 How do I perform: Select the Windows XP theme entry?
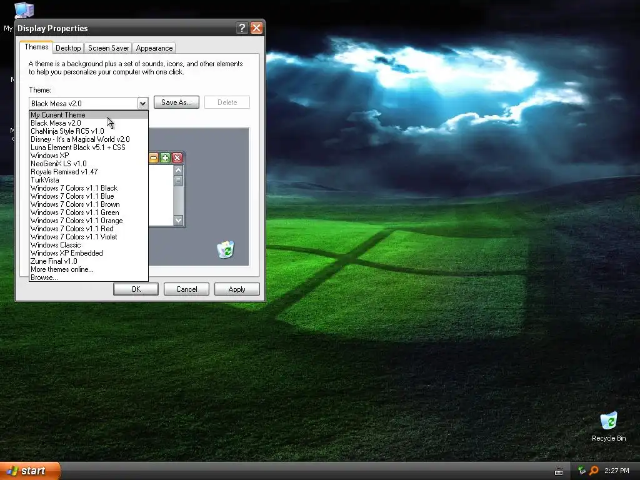[89, 156]
